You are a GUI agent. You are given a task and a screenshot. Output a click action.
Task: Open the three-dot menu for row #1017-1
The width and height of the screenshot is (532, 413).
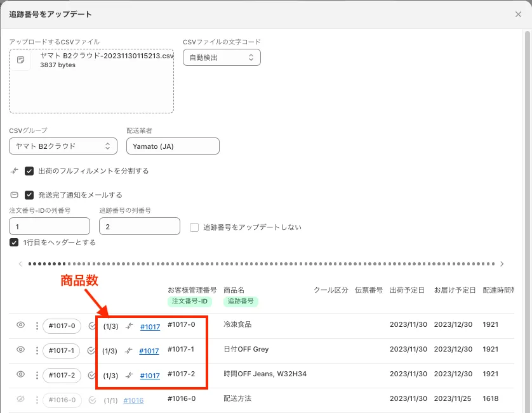point(37,351)
